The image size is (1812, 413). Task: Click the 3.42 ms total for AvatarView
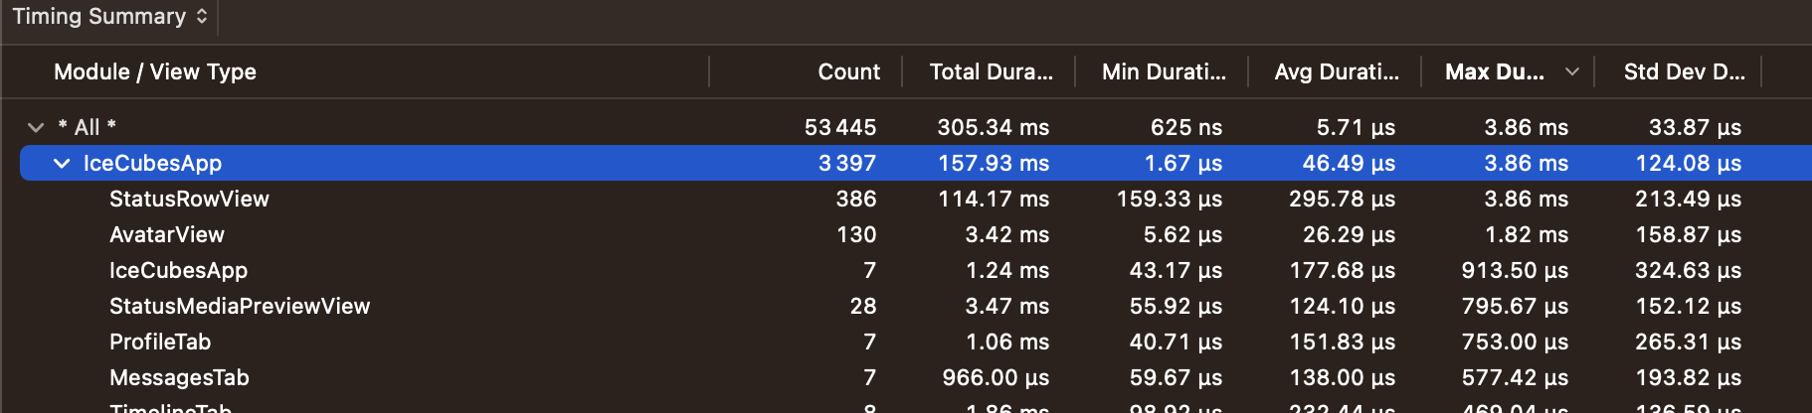pos(1006,234)
